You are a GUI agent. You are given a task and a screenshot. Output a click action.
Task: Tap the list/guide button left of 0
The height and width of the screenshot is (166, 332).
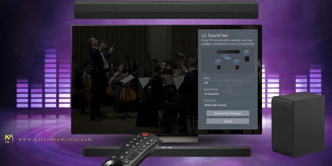[127, 145]
